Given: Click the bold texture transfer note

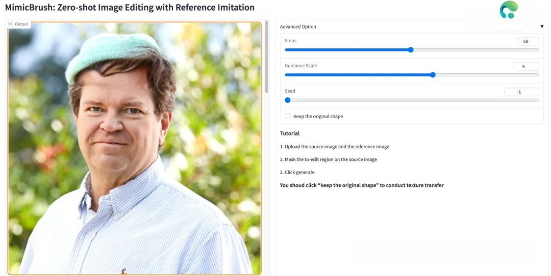Looking at the screenshot, I should (362, 185).
